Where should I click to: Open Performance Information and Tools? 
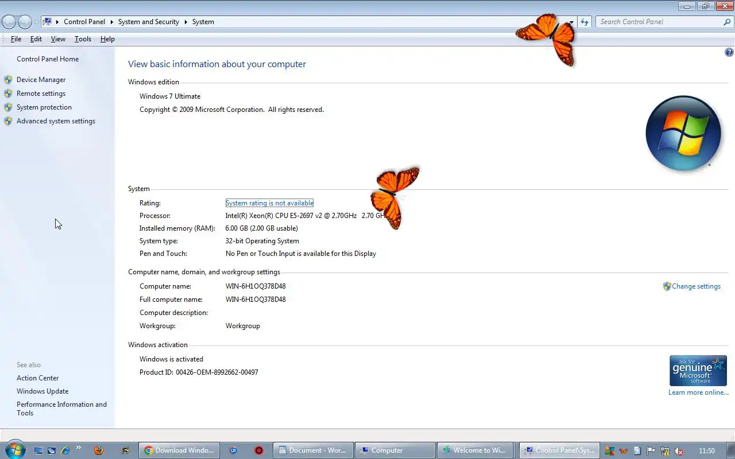(61, 409)
